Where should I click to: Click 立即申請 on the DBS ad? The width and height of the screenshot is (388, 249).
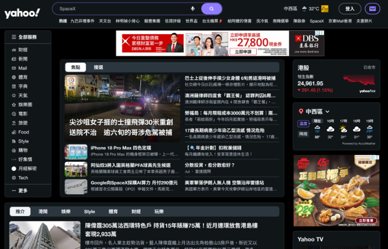[x=242, y=52]
